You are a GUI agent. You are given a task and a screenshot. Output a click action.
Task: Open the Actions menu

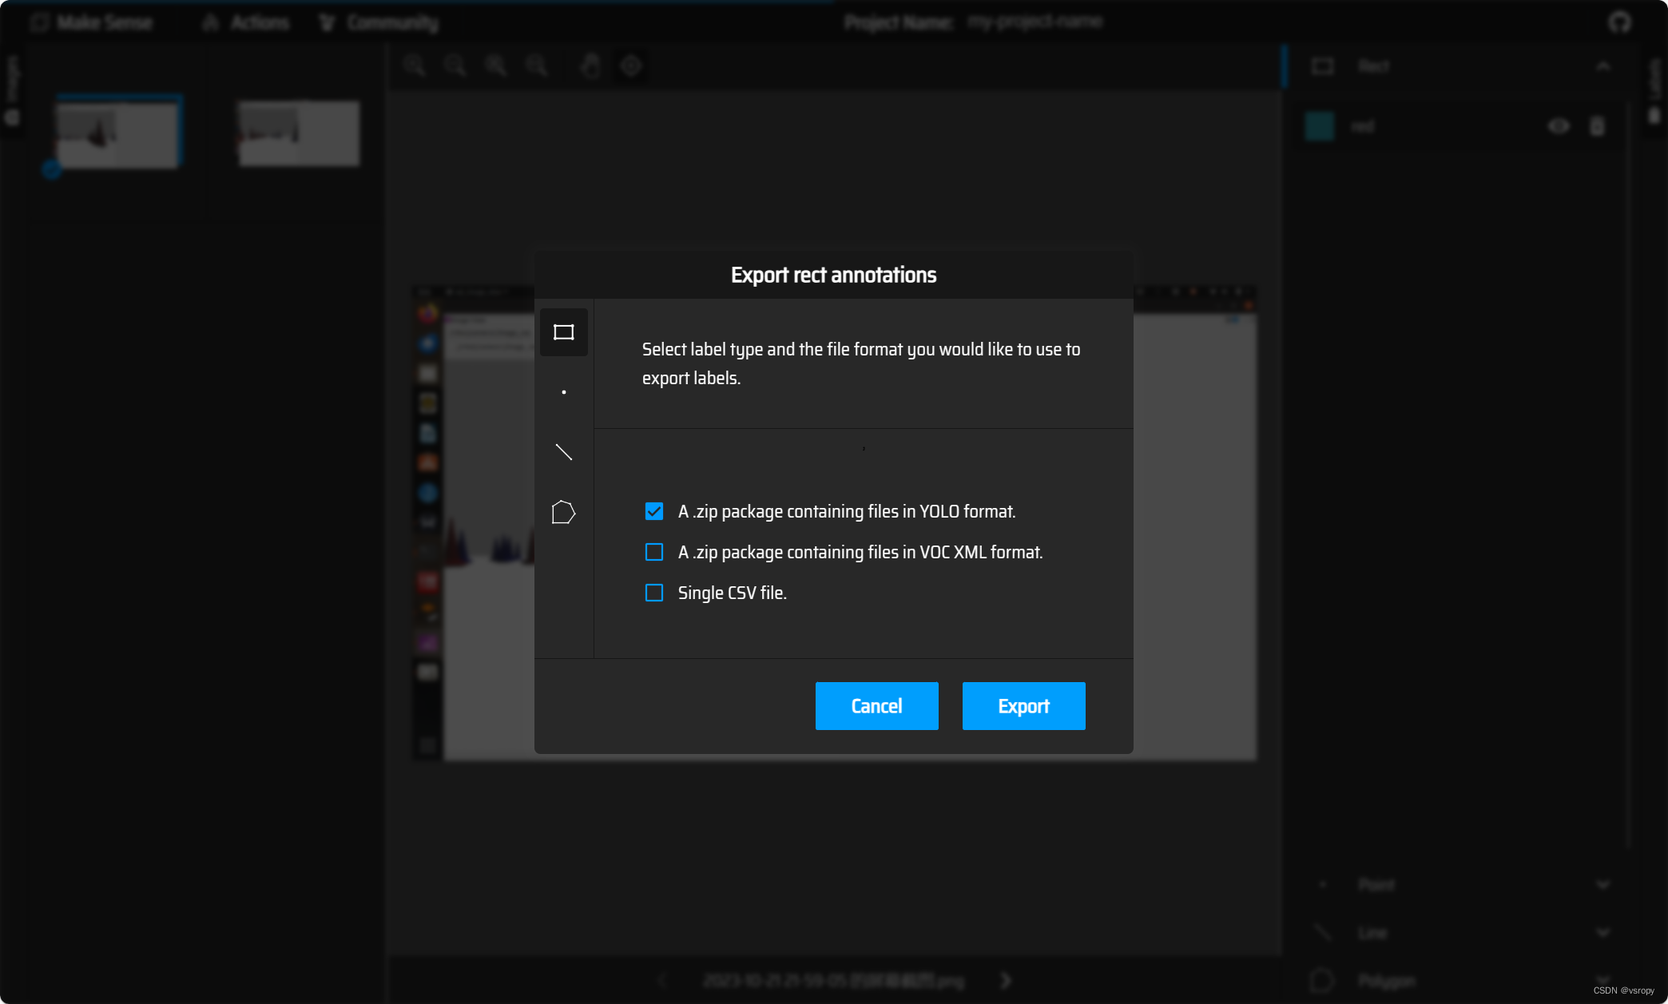pos(247,22)
